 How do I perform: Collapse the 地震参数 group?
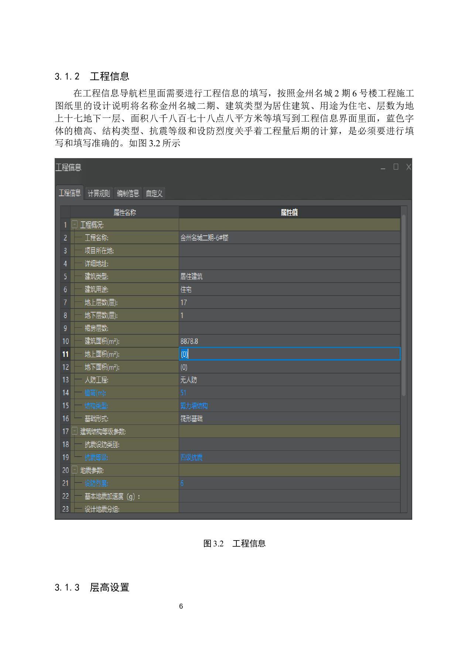pos(75,470)
